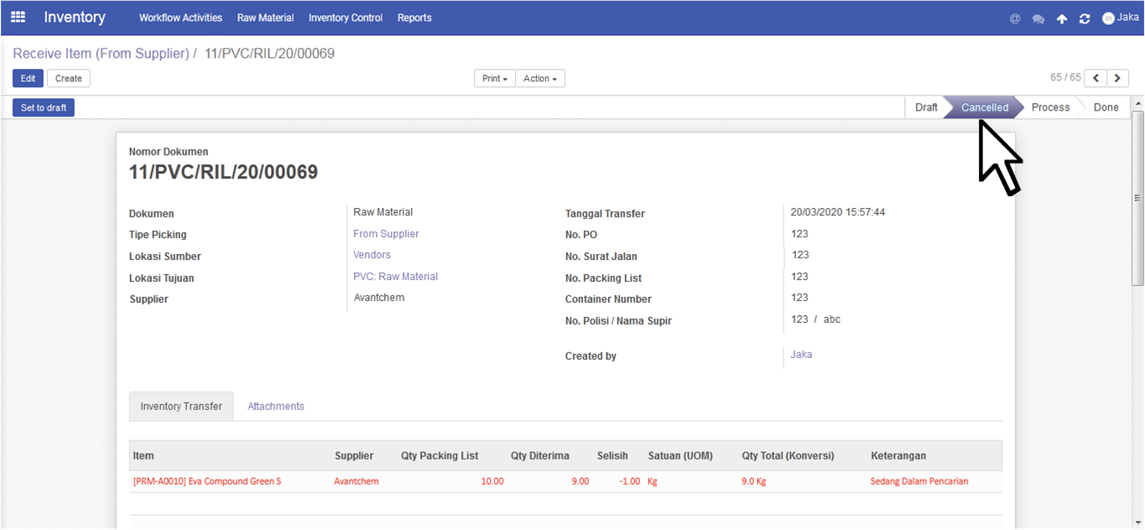The width and height of the screenshot is (1145, 530).
Task: Go to next record arrow
Action: click(1117, 78)
